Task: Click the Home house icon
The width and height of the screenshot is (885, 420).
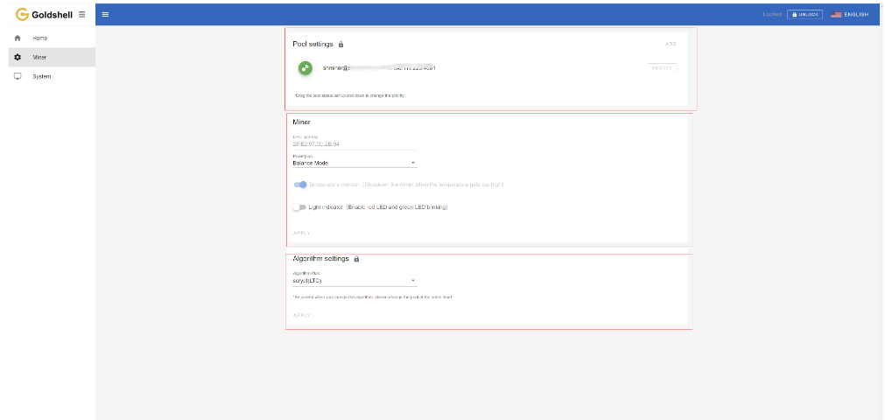Action: [18, 38]
